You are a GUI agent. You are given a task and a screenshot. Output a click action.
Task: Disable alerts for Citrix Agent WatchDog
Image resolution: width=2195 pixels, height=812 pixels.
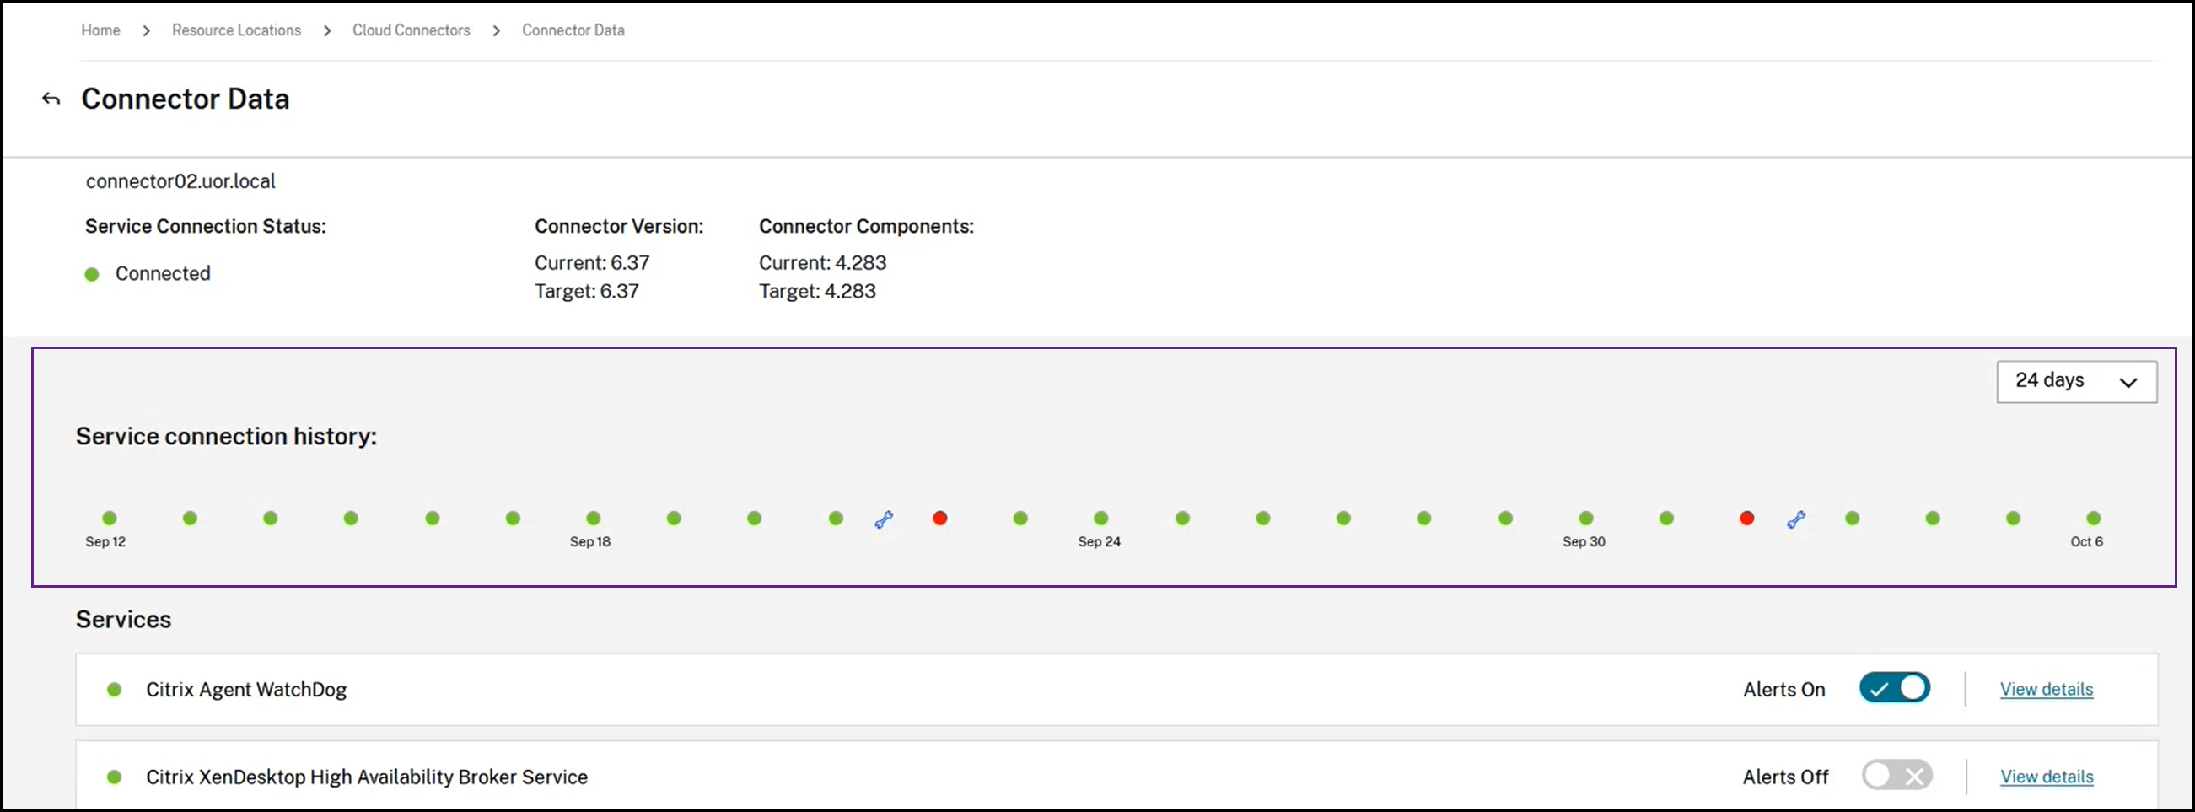tap(1894, 687)
